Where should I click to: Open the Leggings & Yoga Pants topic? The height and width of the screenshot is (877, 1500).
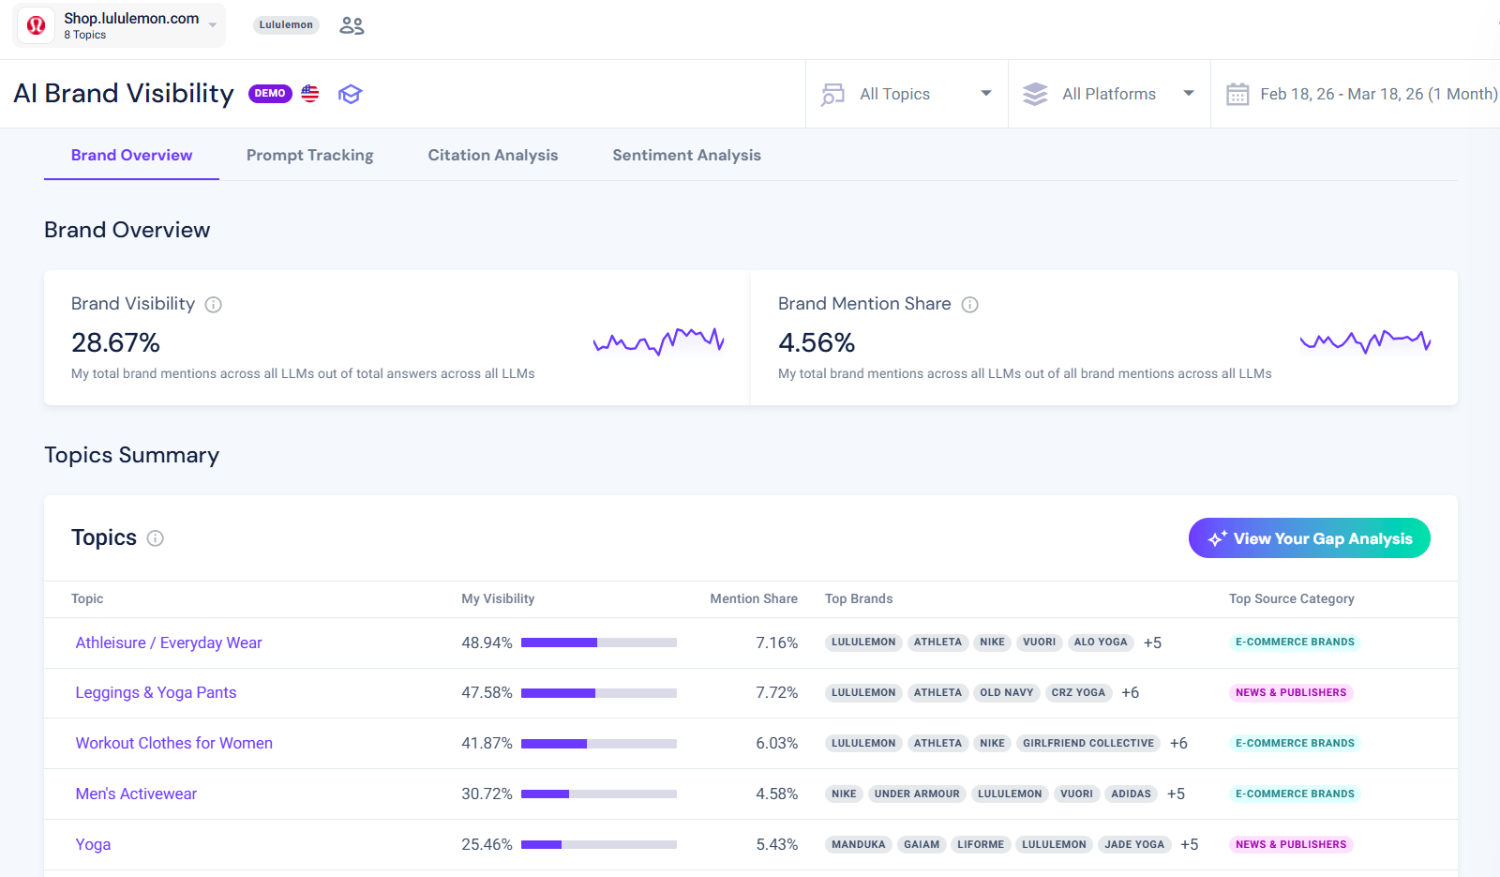[156, 693]
